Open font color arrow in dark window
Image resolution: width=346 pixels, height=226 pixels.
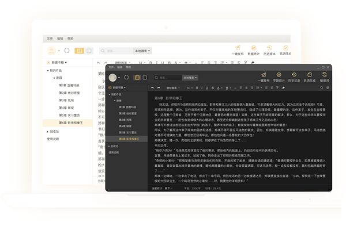[221, 88]
